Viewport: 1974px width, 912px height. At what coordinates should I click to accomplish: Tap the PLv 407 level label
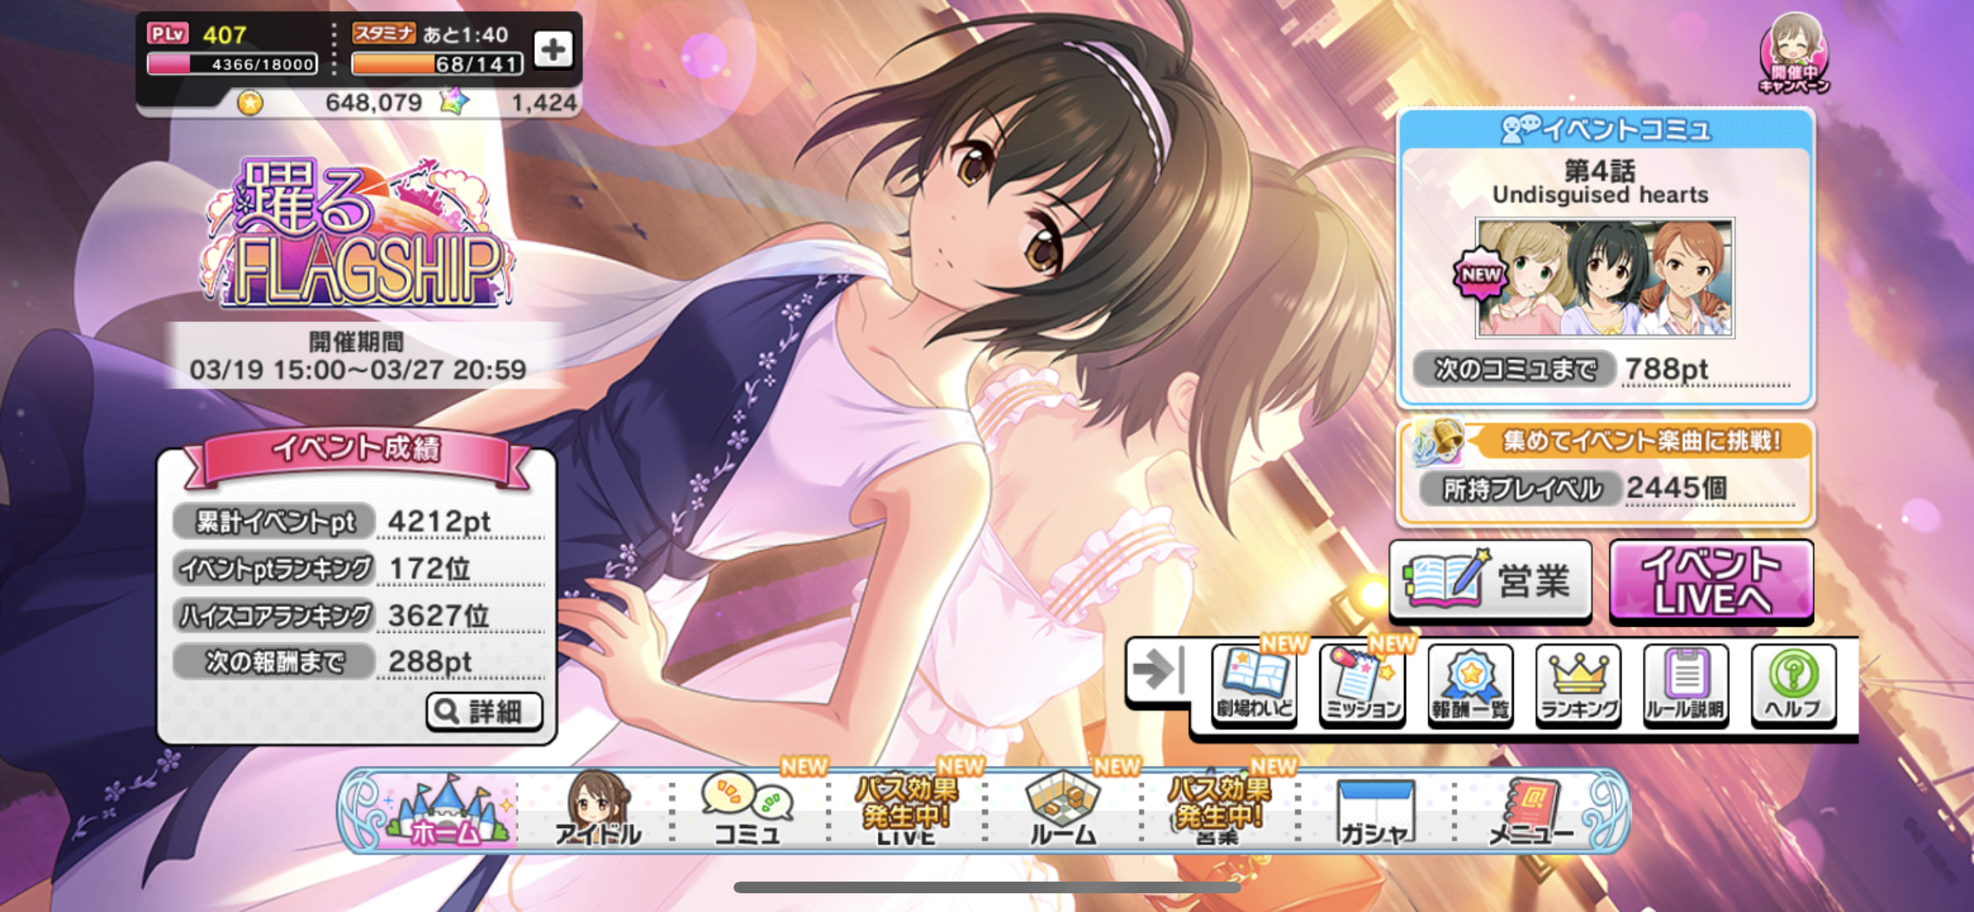pyautogui.click(x=198, y=34)
